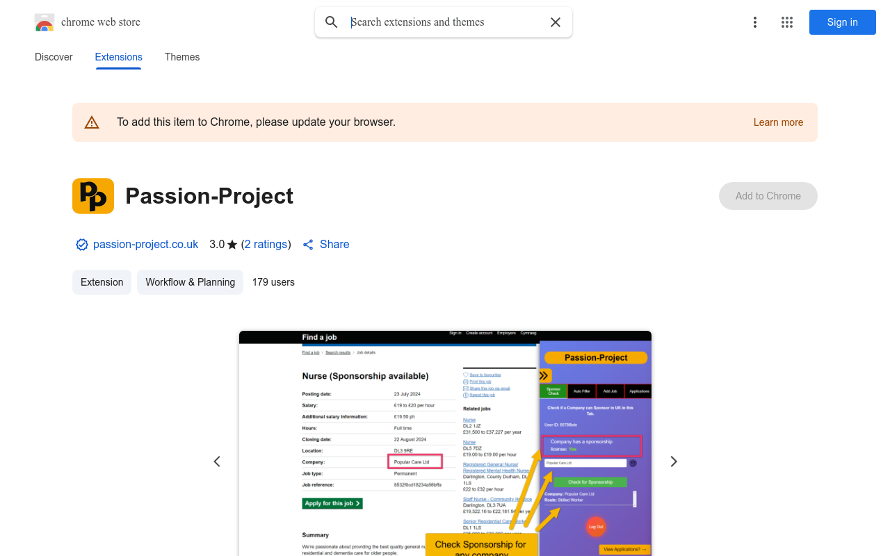
Task: Click the Passion-Project title heading
Action: (209, 196)
